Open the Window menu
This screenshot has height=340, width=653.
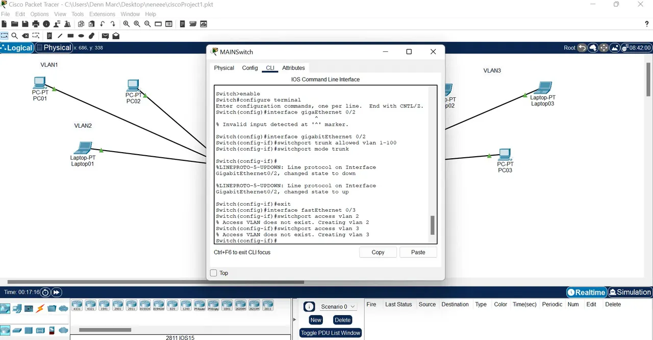(130, 14)
